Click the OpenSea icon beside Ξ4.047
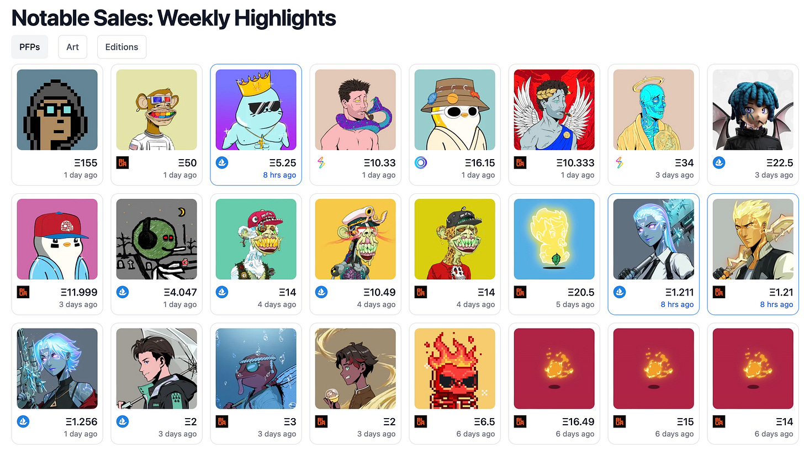Screen dimensions: 804x454 click(x=123, y=292)
